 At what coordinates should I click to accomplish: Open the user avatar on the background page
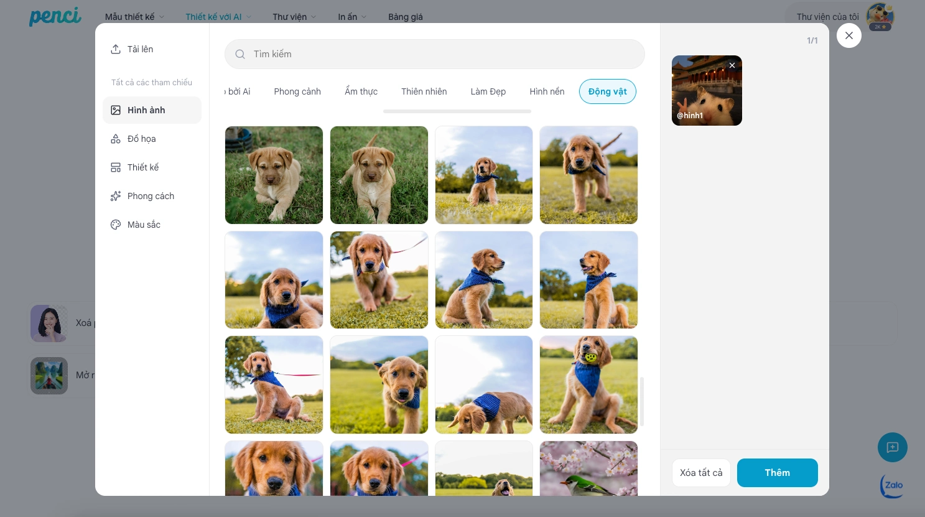click(x=880, y=17)
